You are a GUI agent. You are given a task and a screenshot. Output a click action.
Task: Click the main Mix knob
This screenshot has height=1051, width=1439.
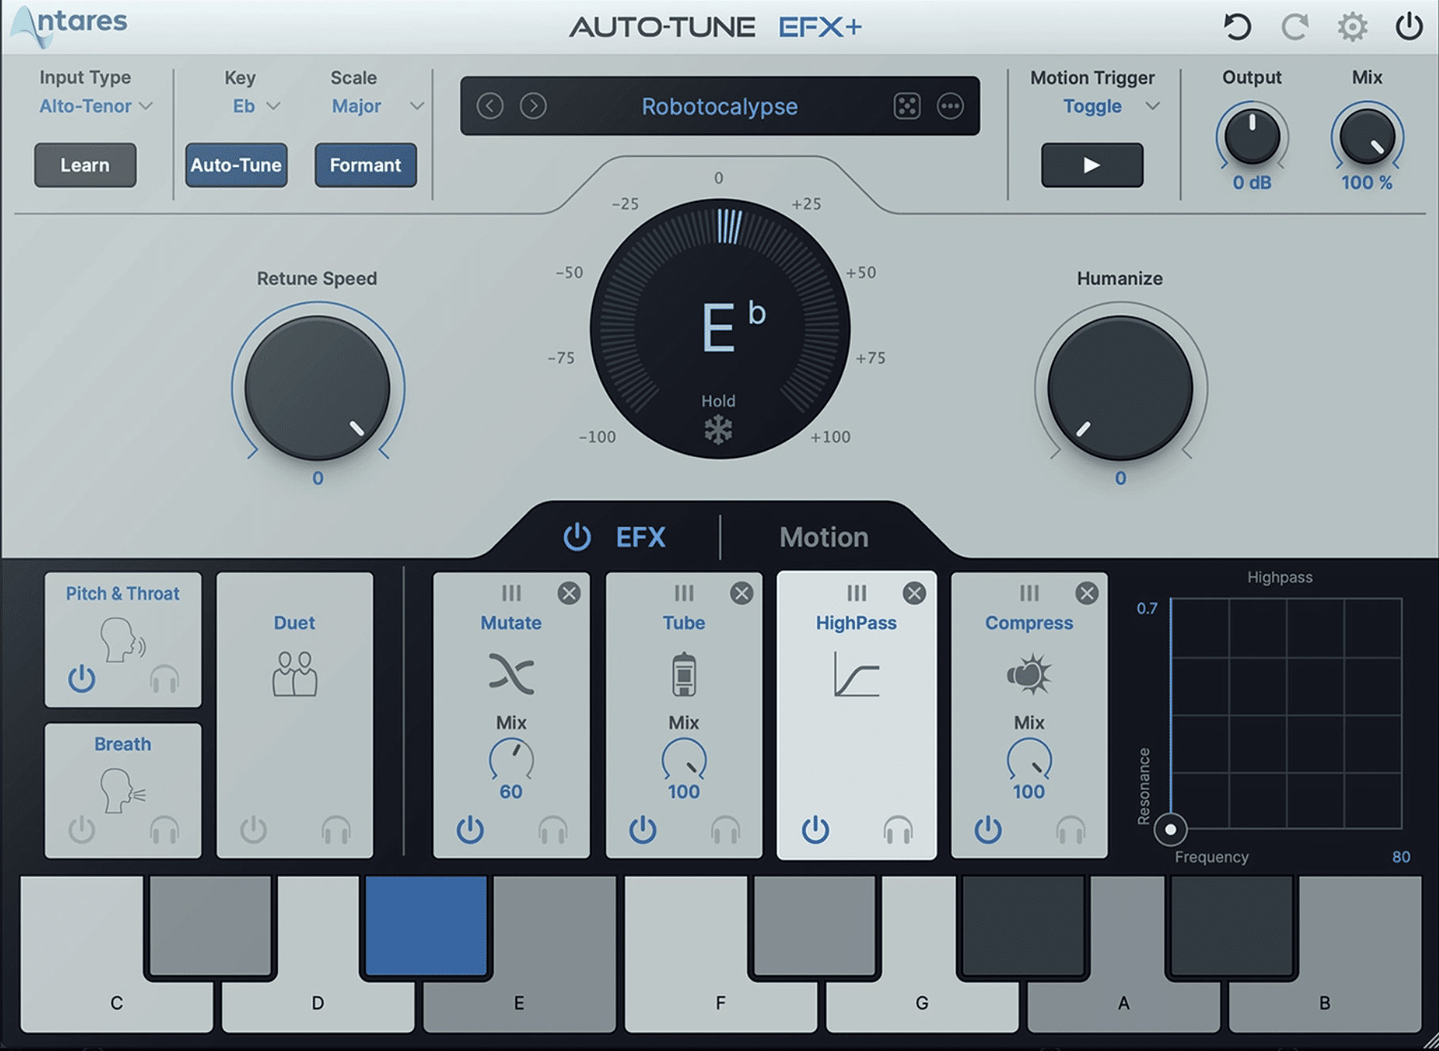tap(1367, 136)
